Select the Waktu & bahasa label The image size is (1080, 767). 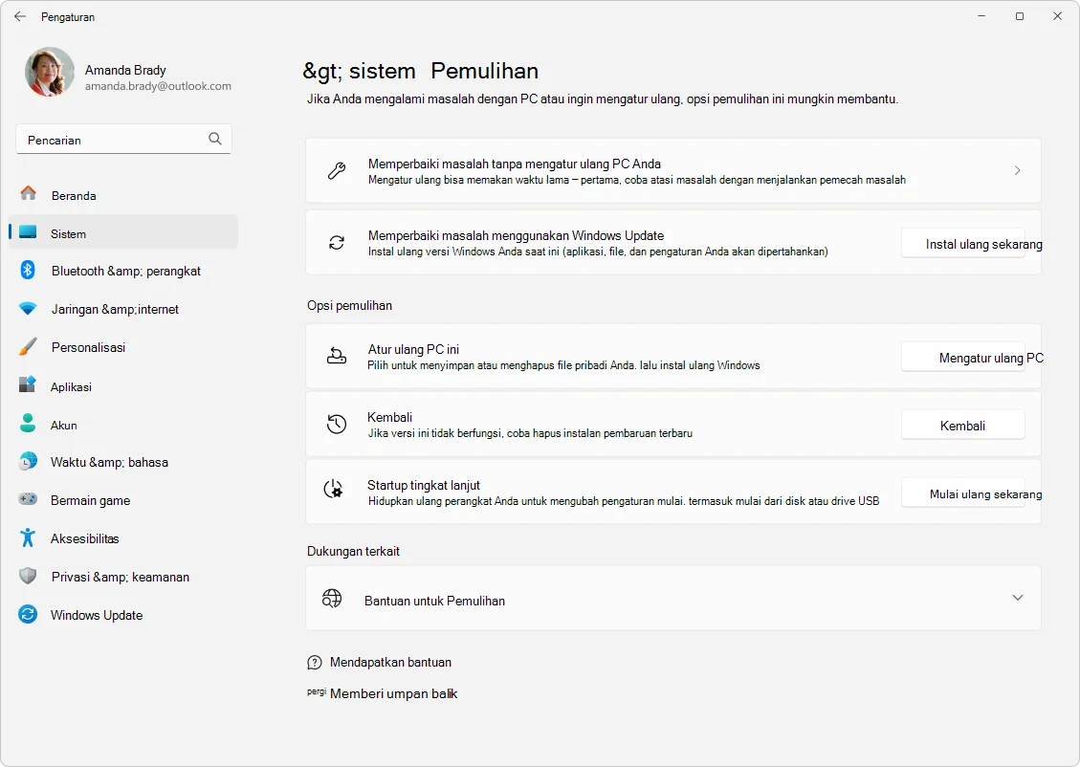(109, 463)
